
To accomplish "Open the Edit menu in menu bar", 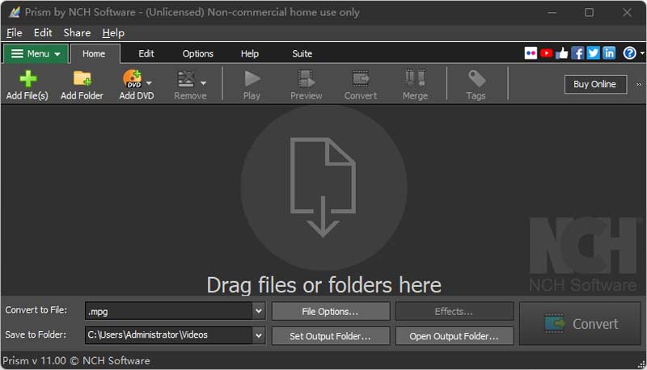I will tap(43, 33).
